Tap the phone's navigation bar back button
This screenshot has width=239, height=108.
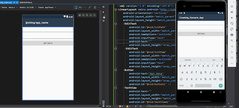(188, 92)
